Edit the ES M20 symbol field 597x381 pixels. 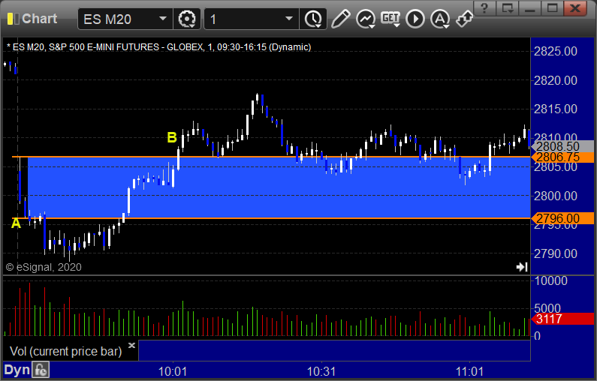click(125, 19)
